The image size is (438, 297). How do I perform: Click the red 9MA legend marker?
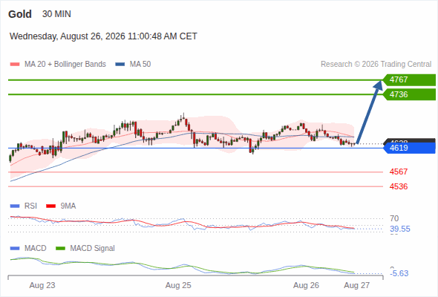click(x=50, y=206)
